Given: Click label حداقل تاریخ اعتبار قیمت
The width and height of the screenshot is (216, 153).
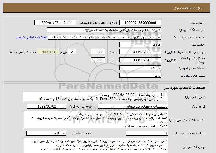Looking at the screenshot, I should pyautogui.click(x=193, y=60).
